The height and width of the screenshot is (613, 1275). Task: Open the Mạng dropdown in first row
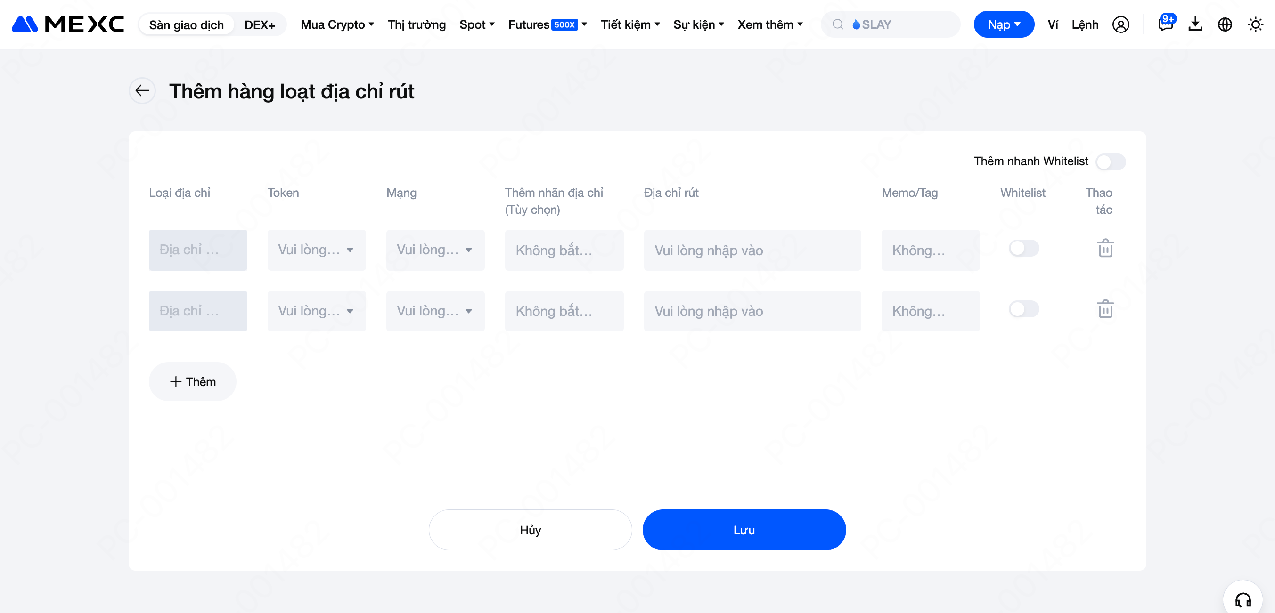(434, 250)
